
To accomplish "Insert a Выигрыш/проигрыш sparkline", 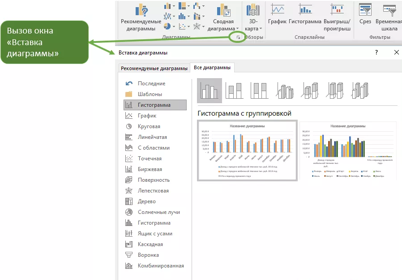I will (x=337, y=17).
